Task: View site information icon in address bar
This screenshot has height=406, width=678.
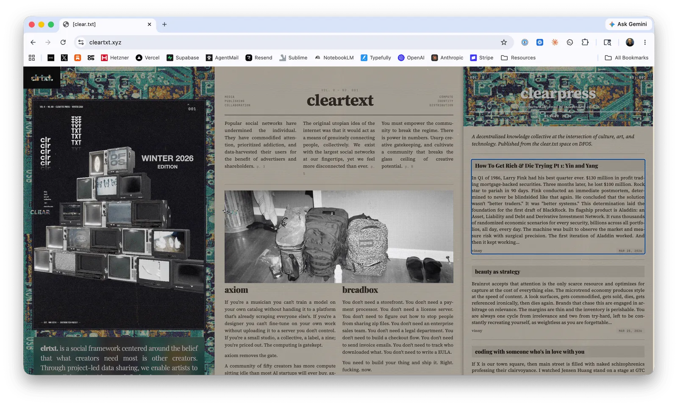Action: (x=81, y=42)
